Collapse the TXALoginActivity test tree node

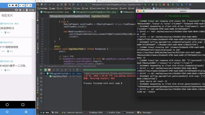click(45, 74)
